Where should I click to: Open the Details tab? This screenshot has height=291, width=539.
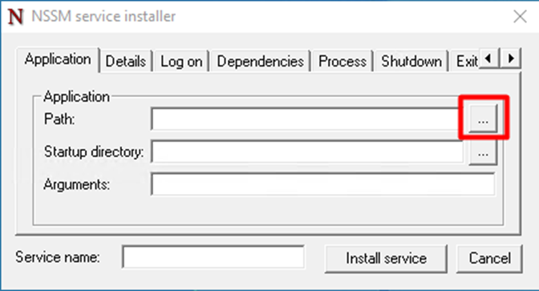coord(126,62)
